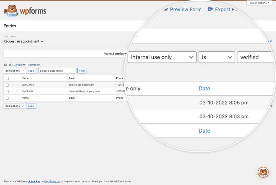276x185 pixels.
Task: Check the checkbox on Sam Jones's row
Action: click(x=7, y=85)
